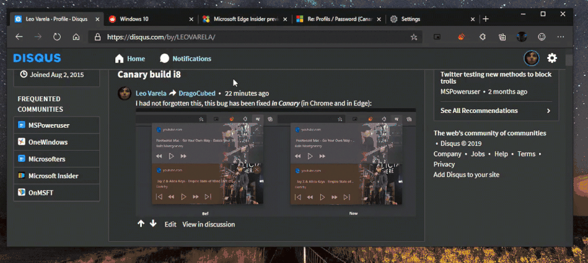Upvote the Leo Varela comment
Viewport: 588px width, 263px height.
click(x=141, y=224)
